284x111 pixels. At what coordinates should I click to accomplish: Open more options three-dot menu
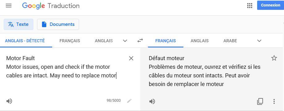[x=274, y=101]
